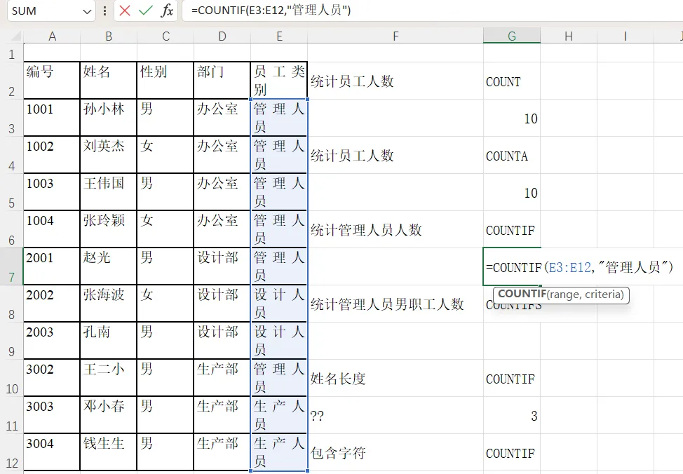
Task: Click name cell 张海波
Action: pos(109,304)
